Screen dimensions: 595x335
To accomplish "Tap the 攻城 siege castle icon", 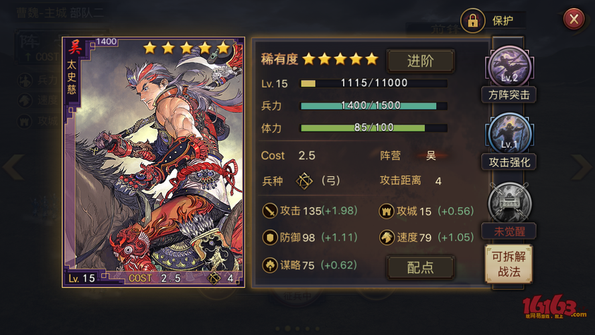I will coord(387,211).
